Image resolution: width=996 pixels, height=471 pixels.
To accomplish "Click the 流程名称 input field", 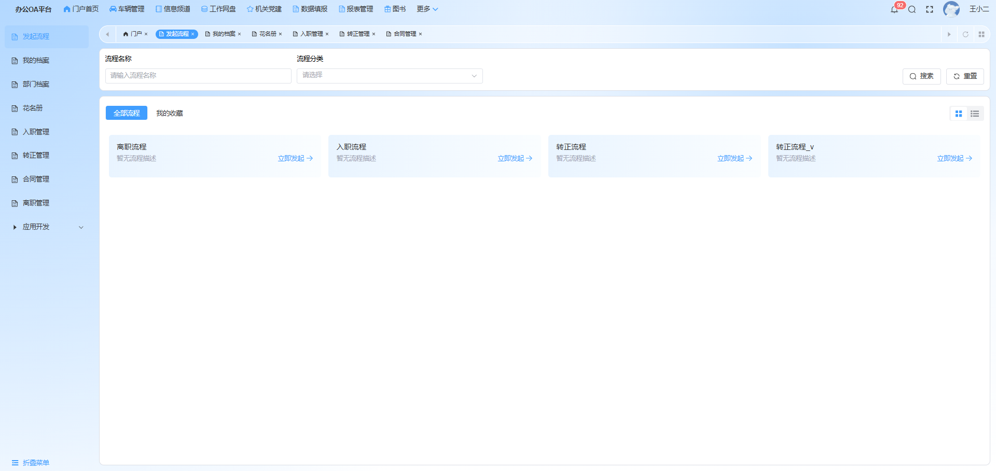I will tap(198, 76).
